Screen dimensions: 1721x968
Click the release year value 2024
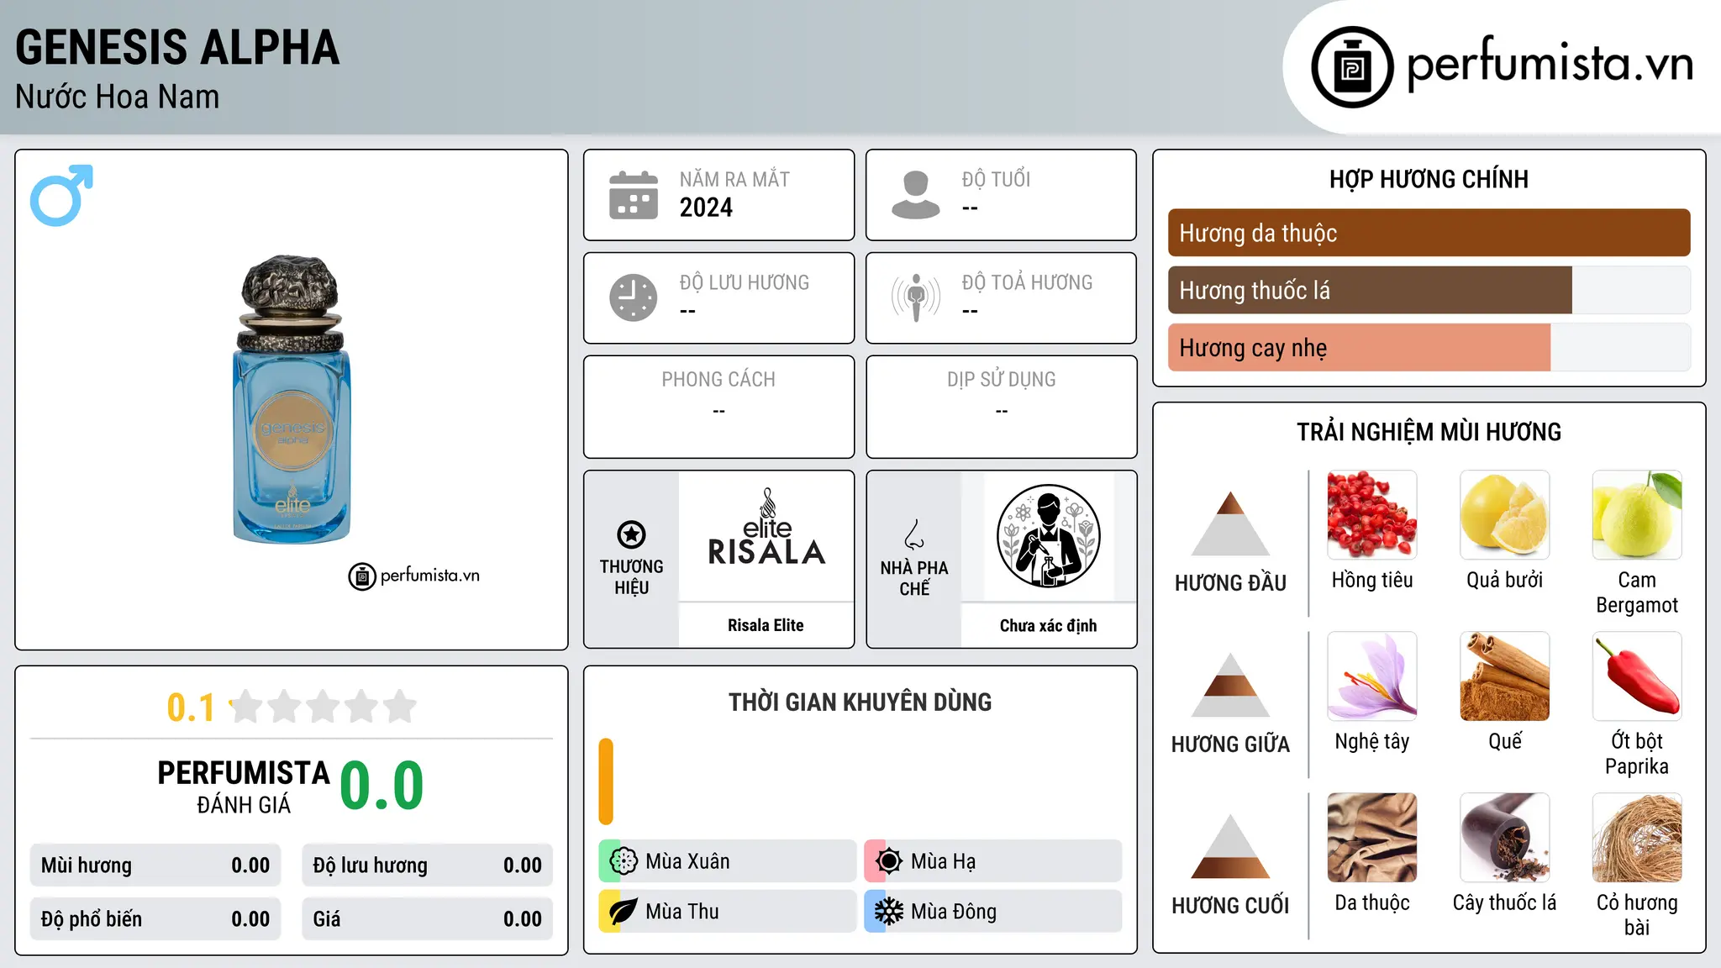[x=706, y=208]
